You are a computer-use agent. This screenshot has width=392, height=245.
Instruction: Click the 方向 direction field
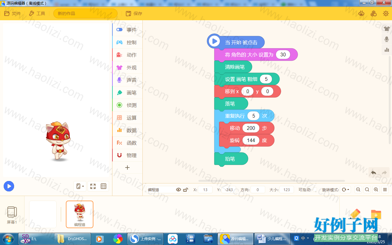(258, 190)
